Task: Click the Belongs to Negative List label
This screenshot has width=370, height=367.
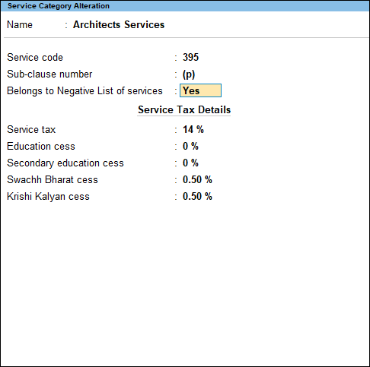Action: pos(85,90)
